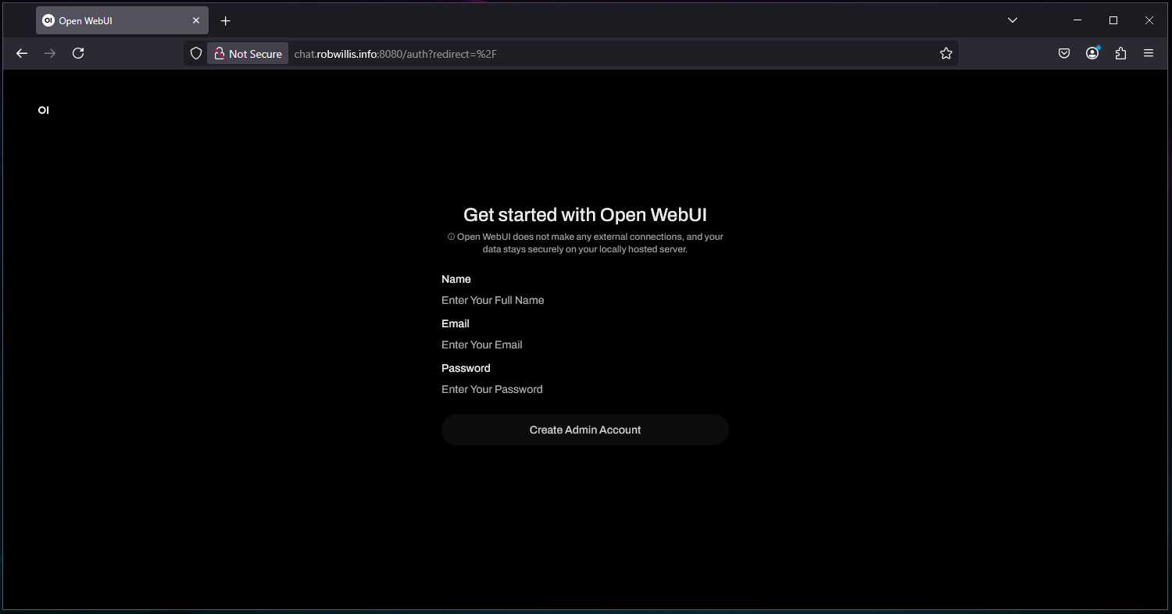
Task: Click the Get started with Open WebUI heading
Action: point(585,215)
